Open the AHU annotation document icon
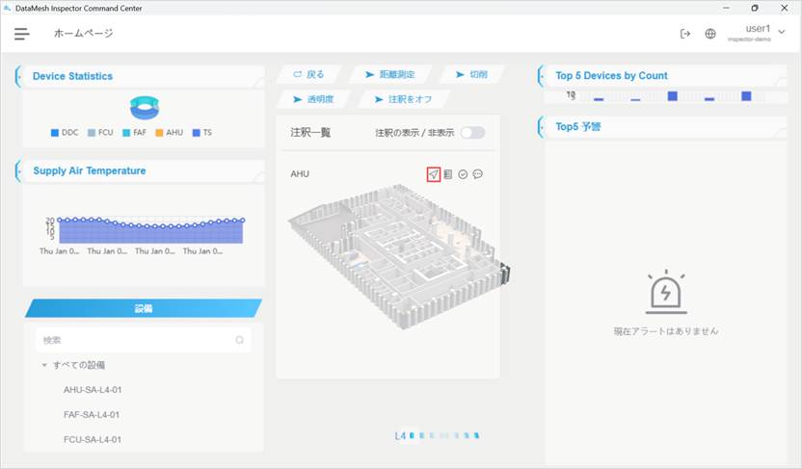Viewport: 802px width, 469px height. [x=448, y=174]
